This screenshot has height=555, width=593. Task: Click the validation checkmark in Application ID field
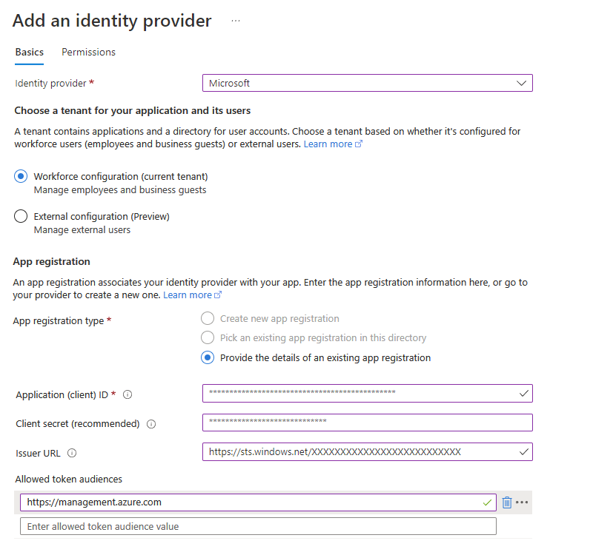pyautogui.click(x=523, y=393)
